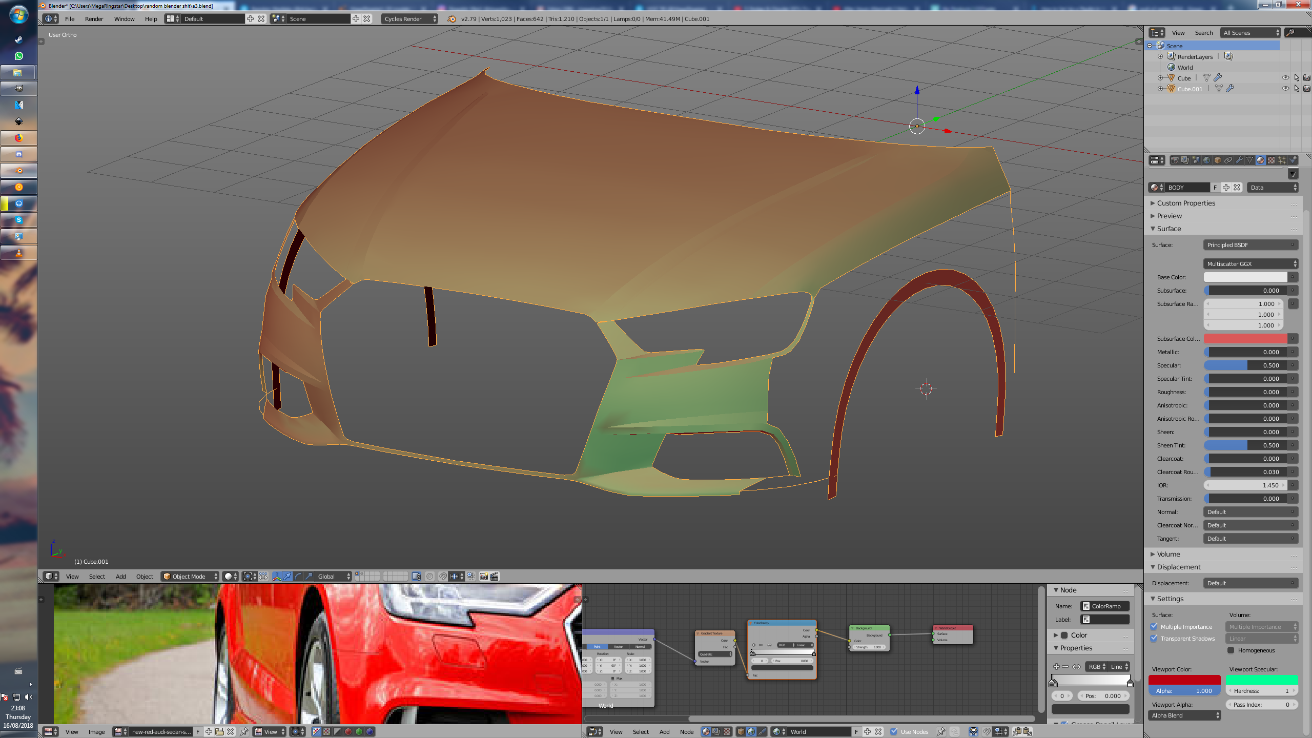Open the Modifiers wrench properties tab
The height and width of the screenshot is (738, 1312).
point(1239,160)
